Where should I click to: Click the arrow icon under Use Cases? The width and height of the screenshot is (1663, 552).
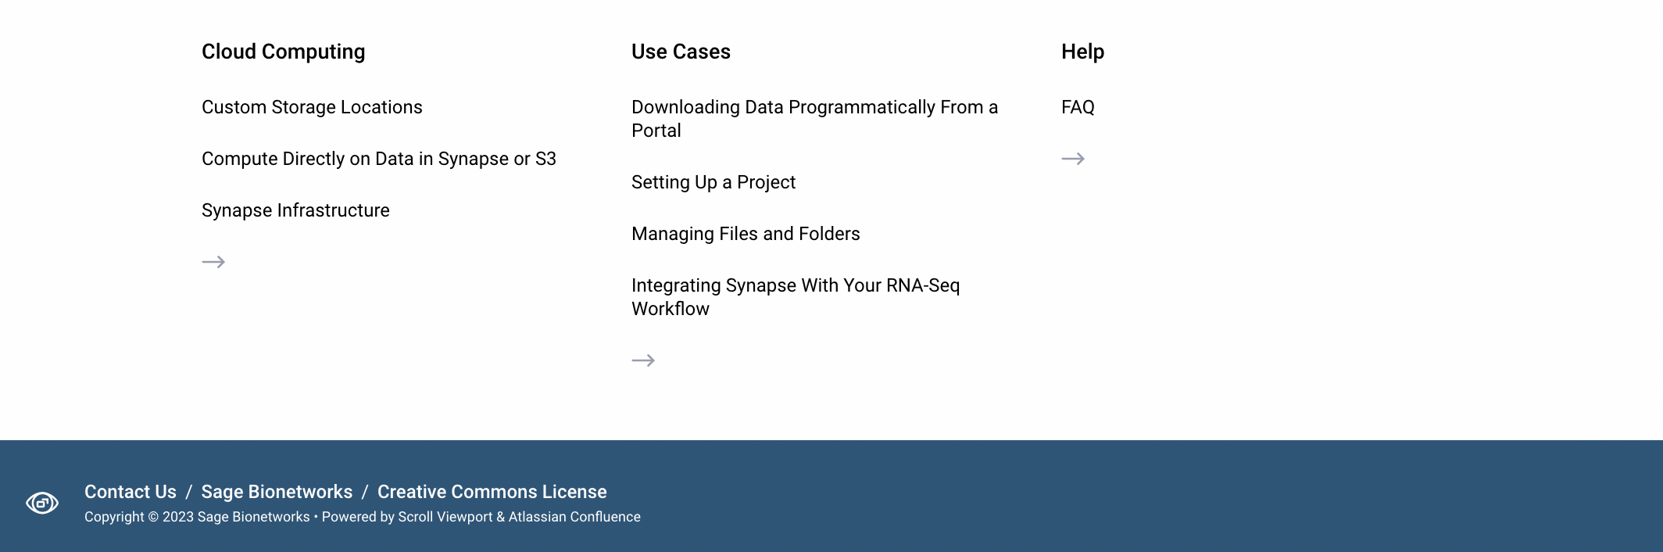point(643,360)
